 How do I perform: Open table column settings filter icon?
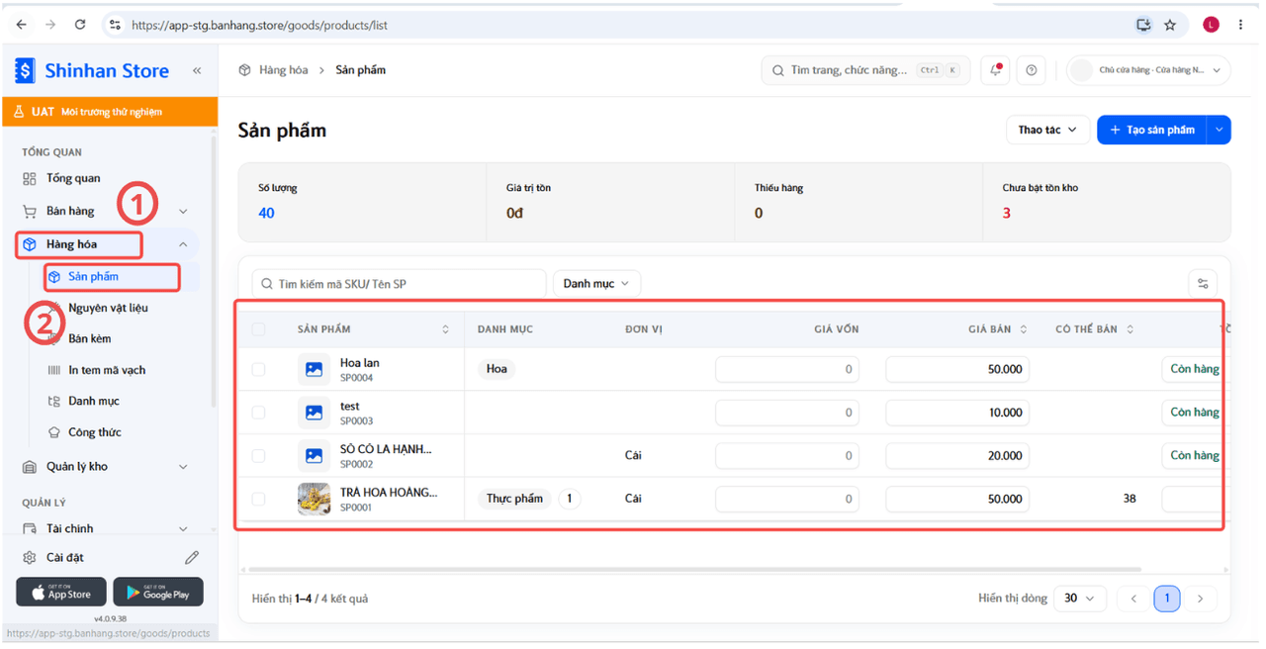click(1203, 284)
